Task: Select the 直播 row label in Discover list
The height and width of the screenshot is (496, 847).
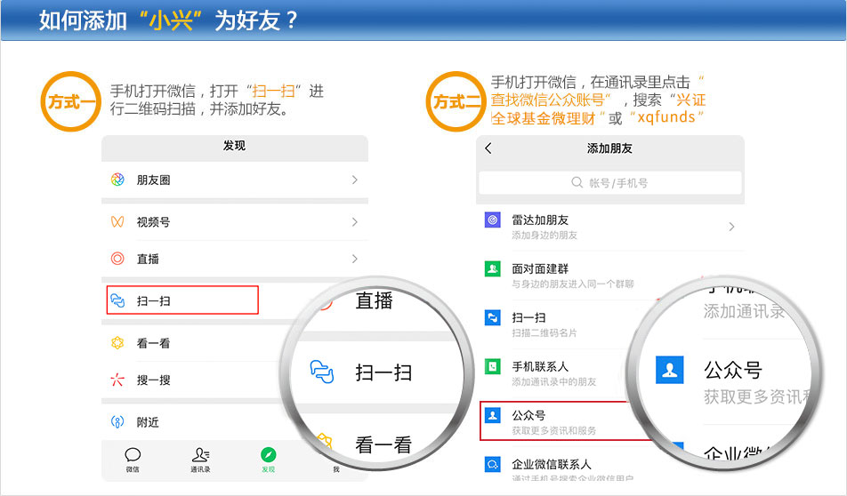Action: 148,259
